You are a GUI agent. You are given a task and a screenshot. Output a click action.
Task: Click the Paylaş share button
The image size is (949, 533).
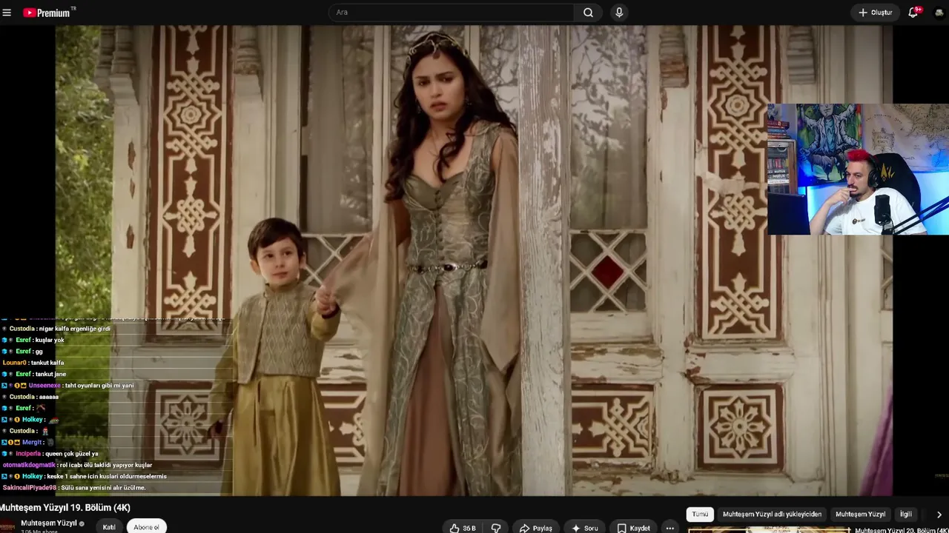coord(536,528)
